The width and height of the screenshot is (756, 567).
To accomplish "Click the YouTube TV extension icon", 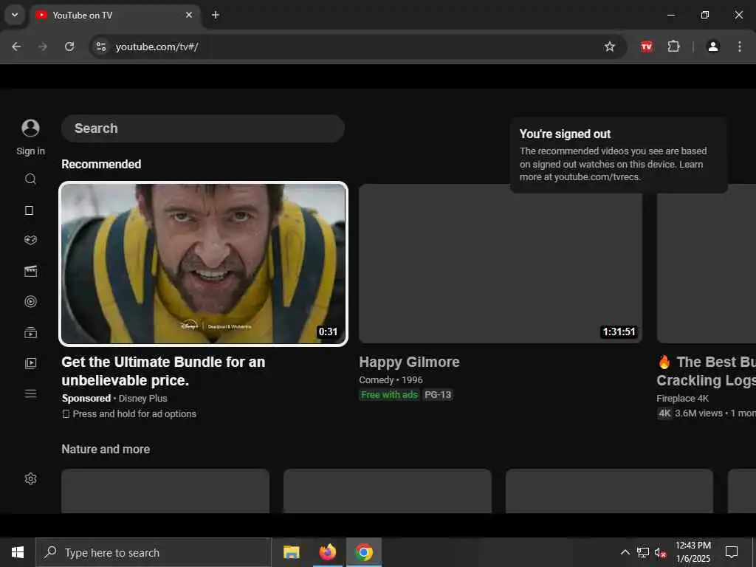I will tap(647, 47).
